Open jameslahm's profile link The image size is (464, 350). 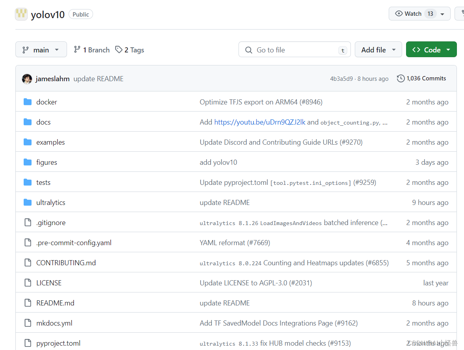click(x=52, y=79)
